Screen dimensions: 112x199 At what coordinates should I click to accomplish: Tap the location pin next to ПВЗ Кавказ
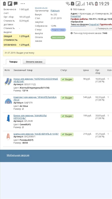[71, 9]
